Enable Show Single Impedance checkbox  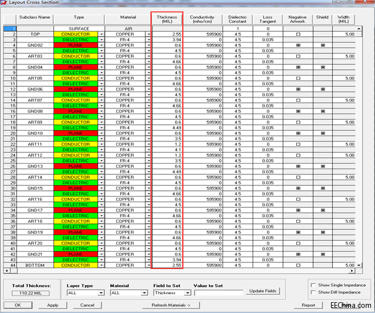pos(313,285)
